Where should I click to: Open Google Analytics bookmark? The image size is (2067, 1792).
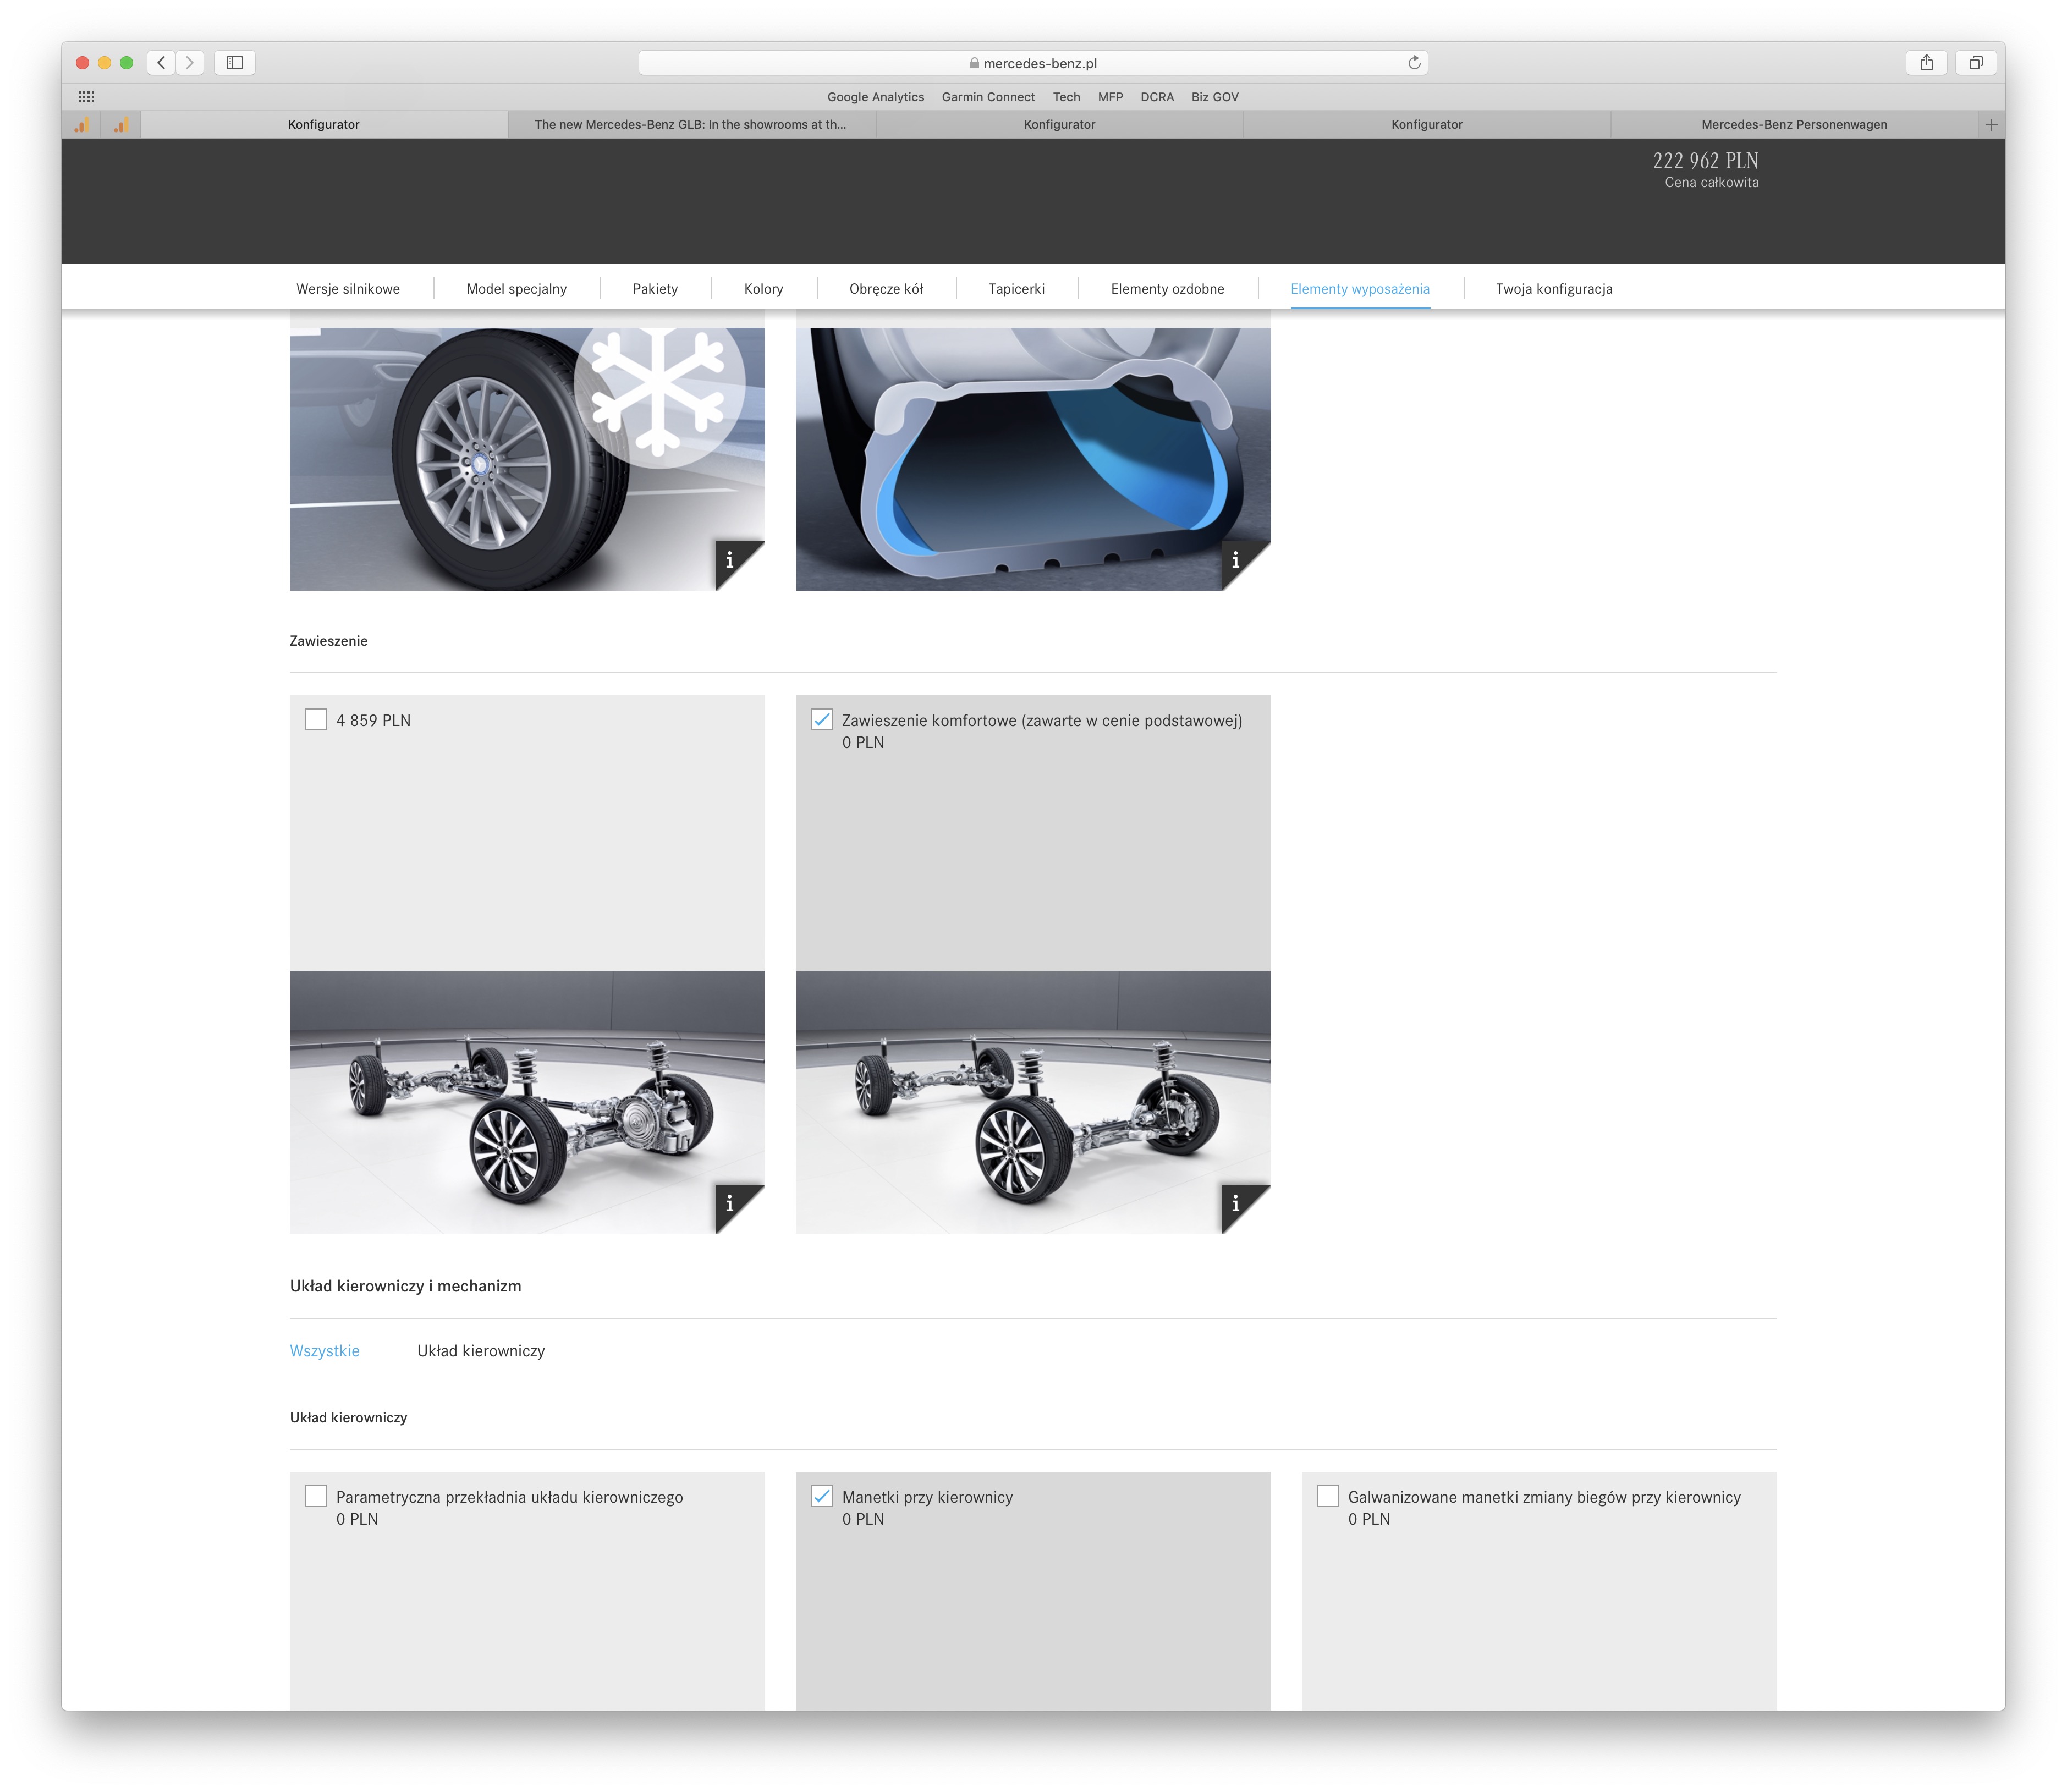[876, 97]
